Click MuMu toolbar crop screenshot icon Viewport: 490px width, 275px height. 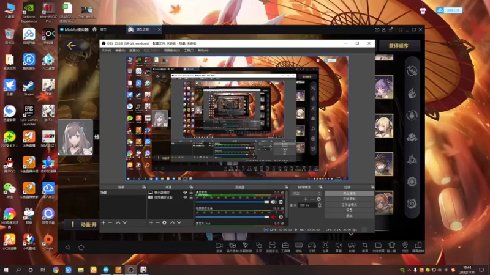click(x=364, y=246)
